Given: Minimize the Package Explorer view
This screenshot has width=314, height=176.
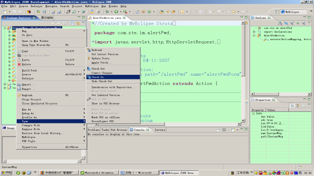Looking at the screenshot, I should coord(79,18).
